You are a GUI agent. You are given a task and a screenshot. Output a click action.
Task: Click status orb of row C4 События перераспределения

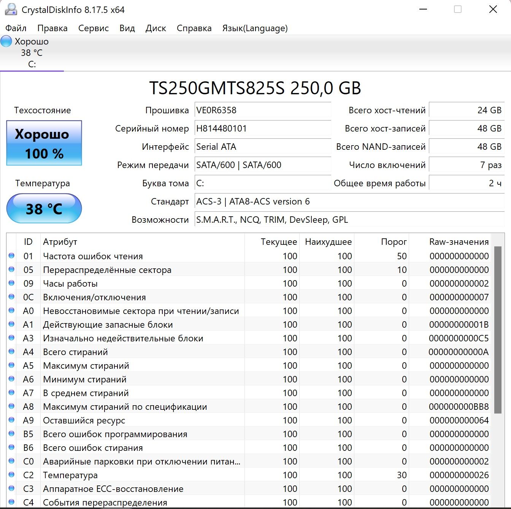pos(11,502)
